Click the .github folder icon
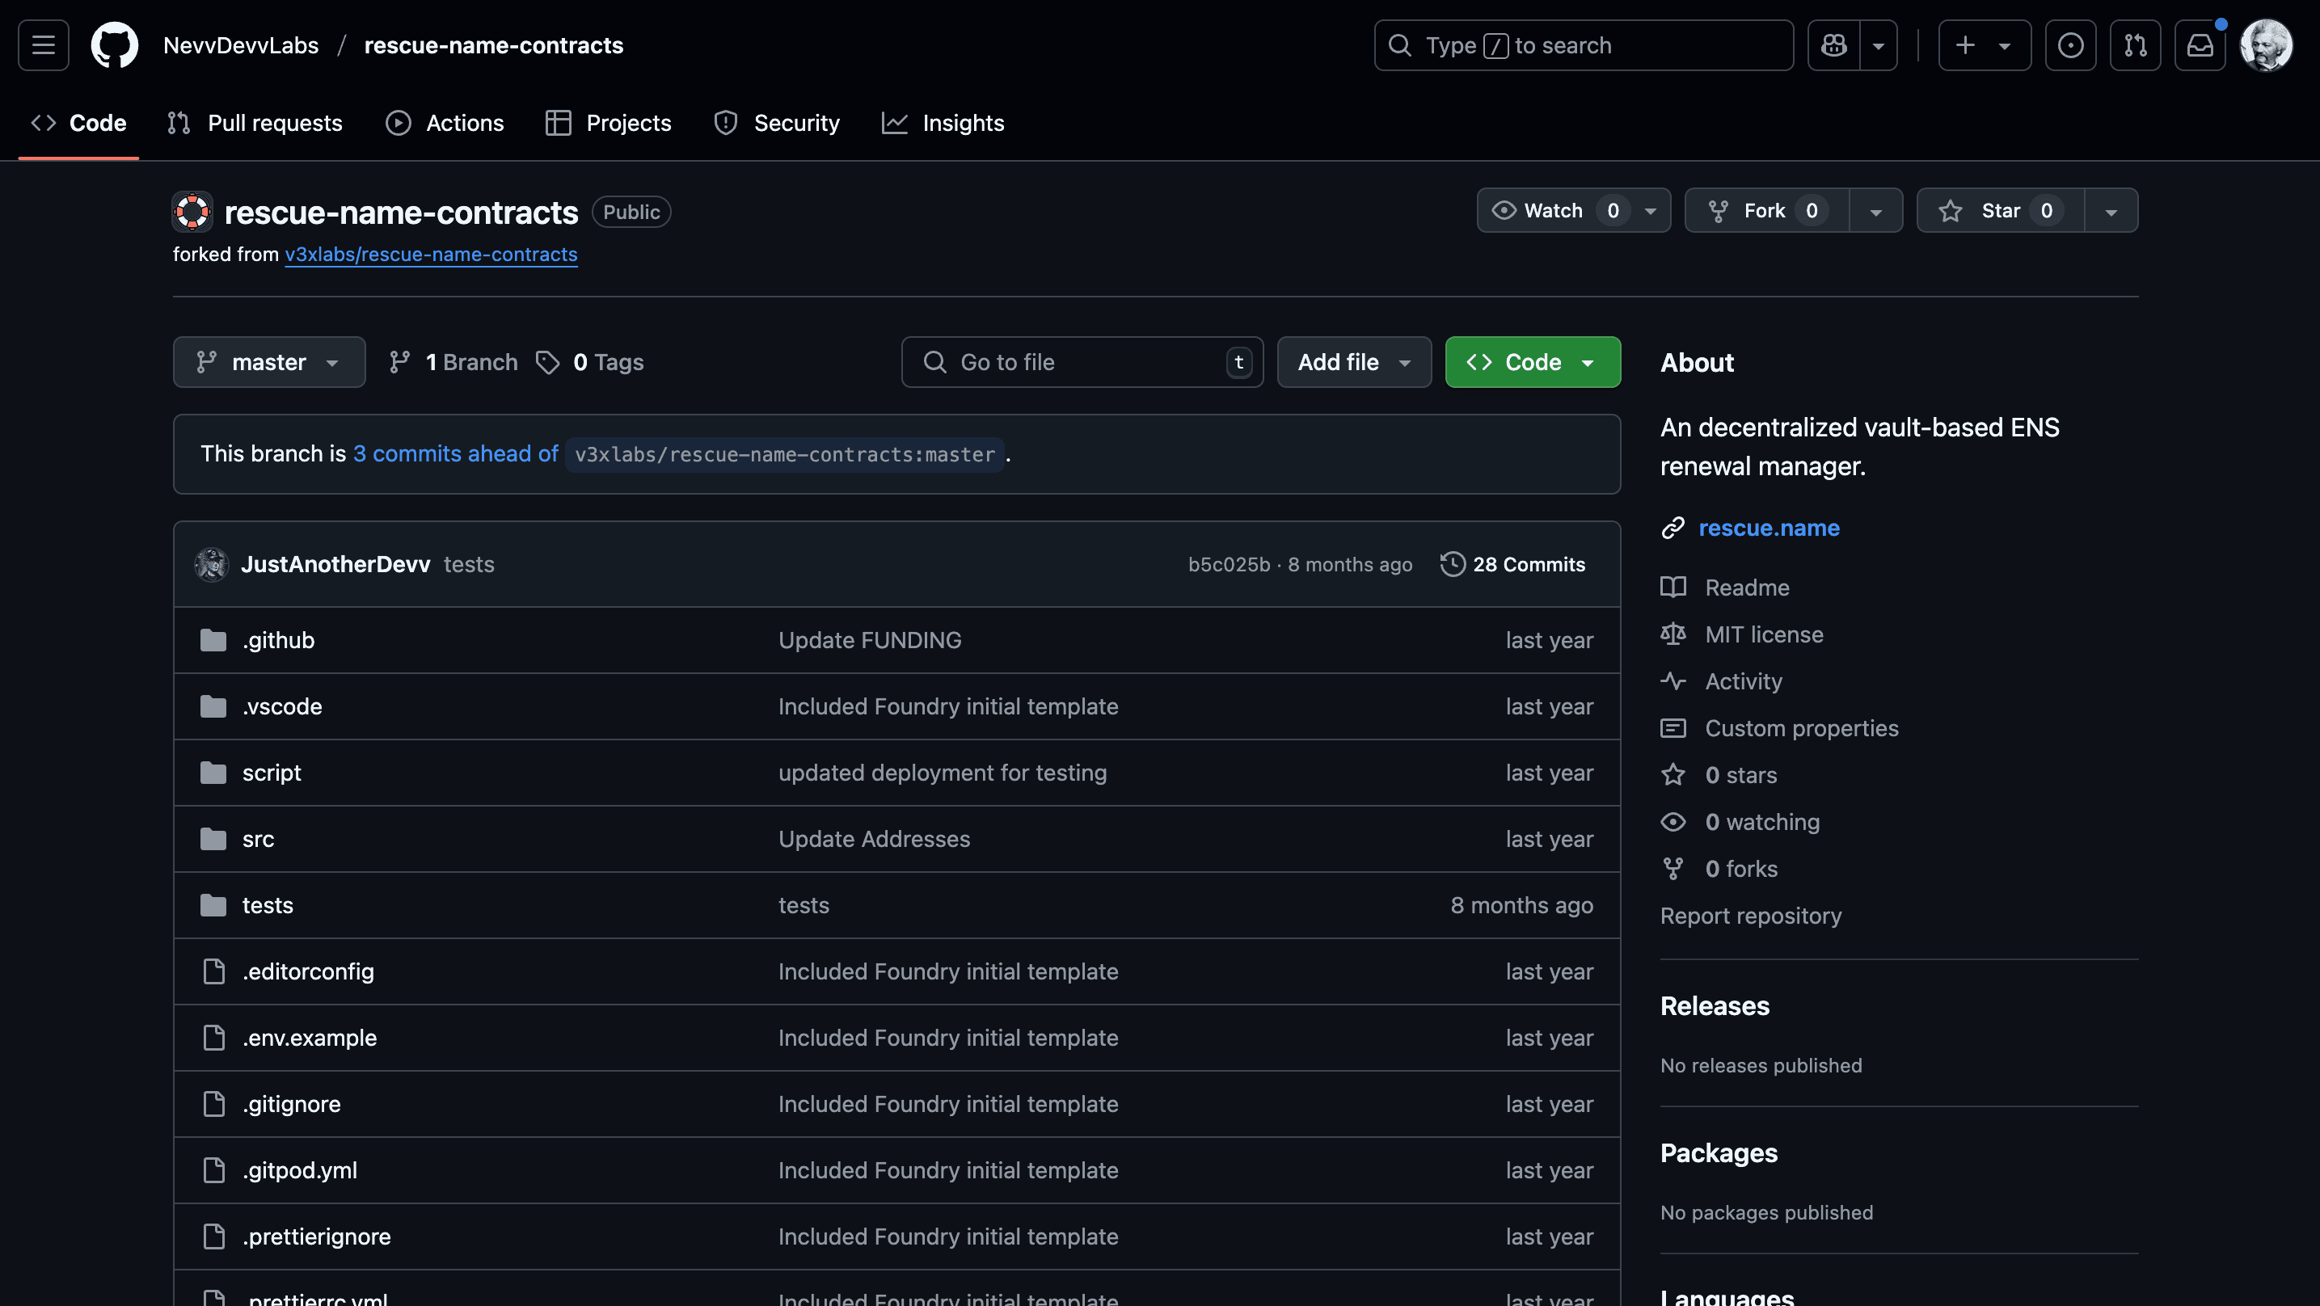2320x1306 pixels. point(213,640)
